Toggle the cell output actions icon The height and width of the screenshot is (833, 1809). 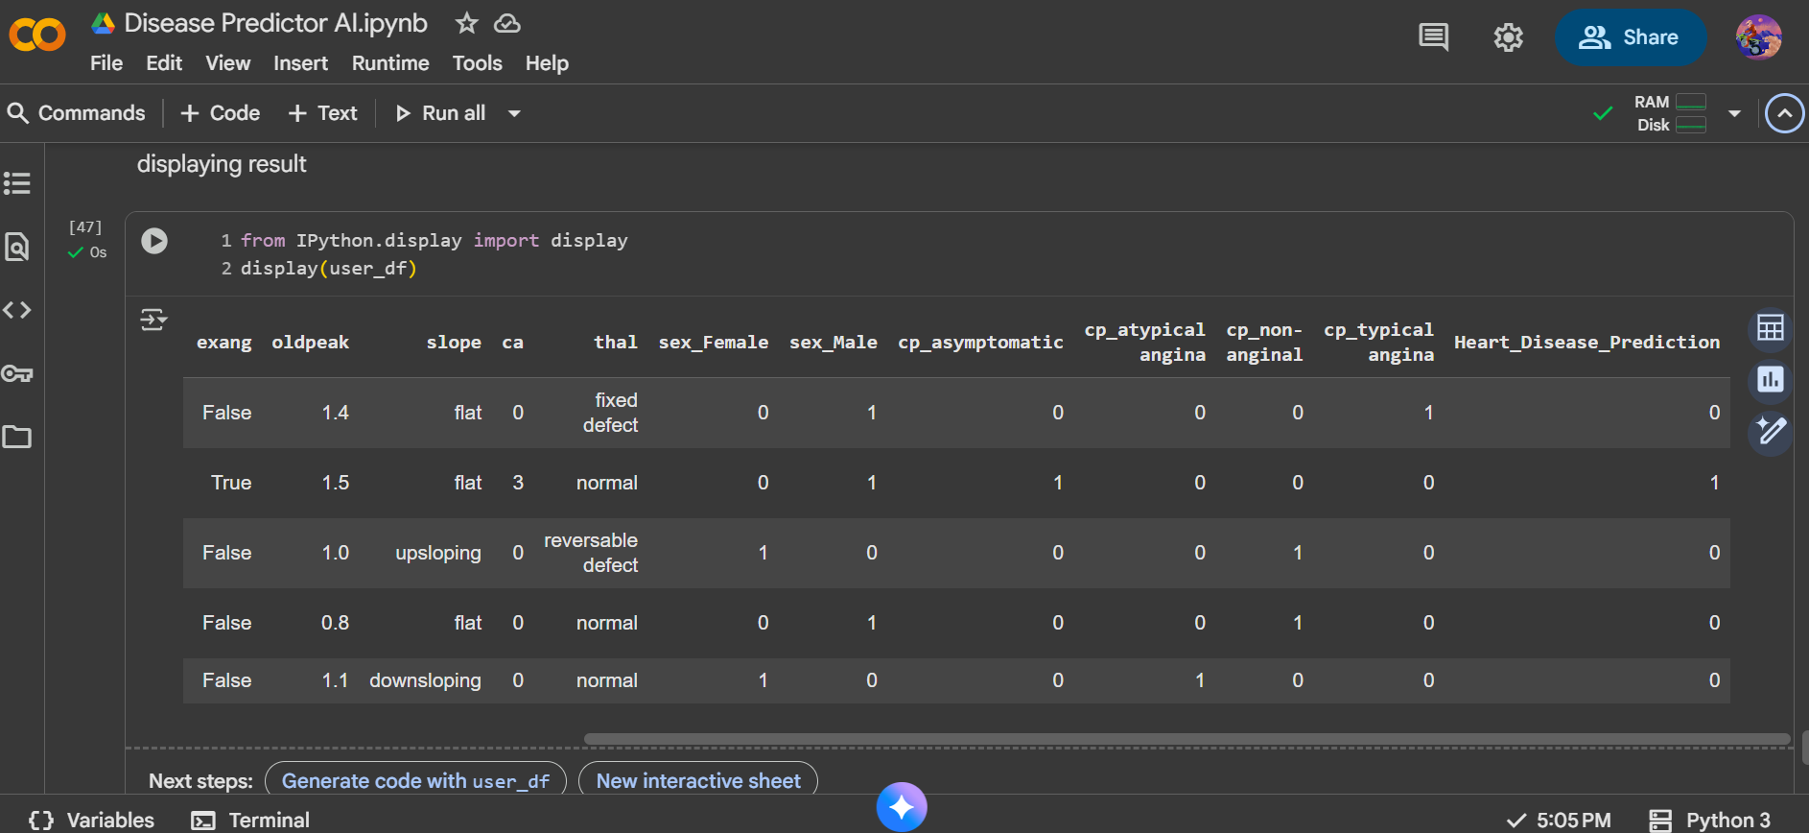click(153, 320)
